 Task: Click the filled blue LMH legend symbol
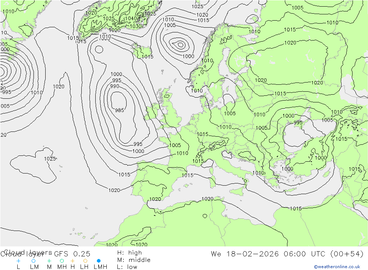(99, 261)
